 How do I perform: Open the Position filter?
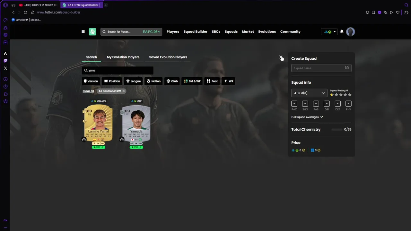click(112, 81)
